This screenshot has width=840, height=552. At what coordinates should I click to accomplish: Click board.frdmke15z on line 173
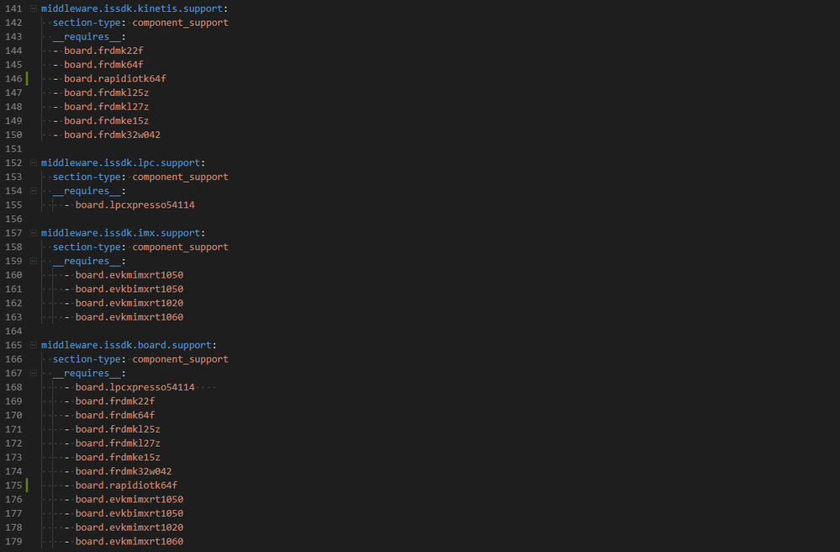(118, 457)
